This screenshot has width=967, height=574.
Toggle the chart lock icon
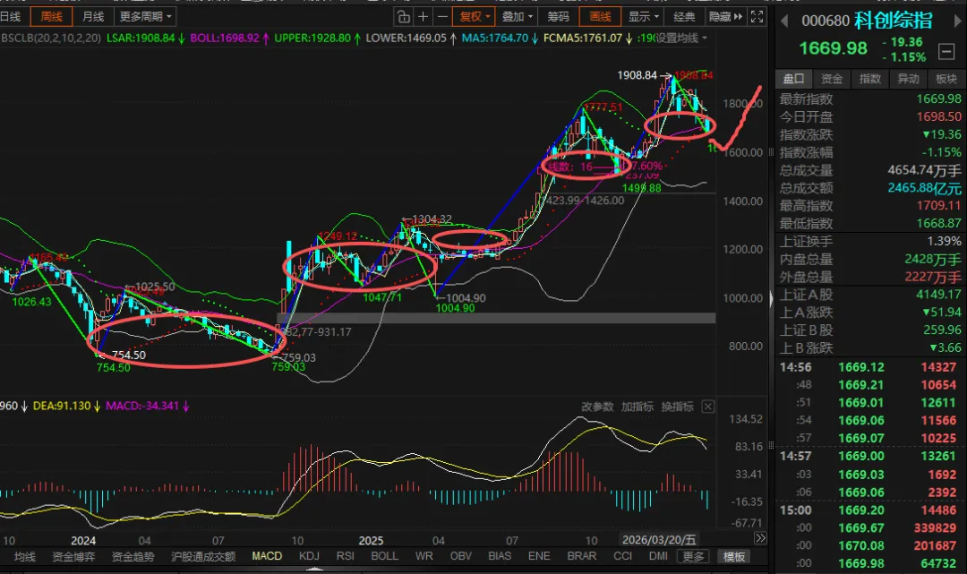(403, 17)
